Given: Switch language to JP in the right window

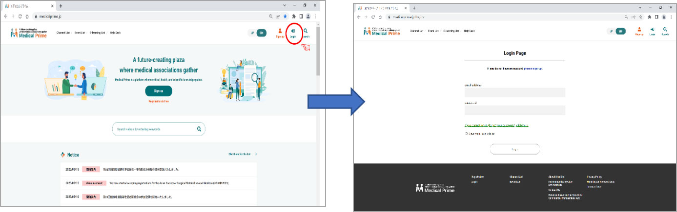Looking at the screenshot, I should pyautogui.click(x=611, y=31).
